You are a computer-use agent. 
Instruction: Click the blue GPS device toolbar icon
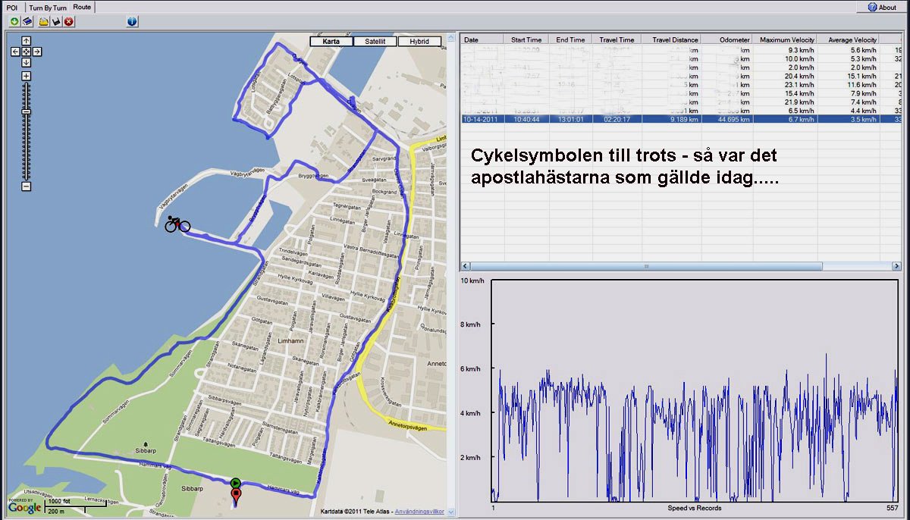[27, 21]
